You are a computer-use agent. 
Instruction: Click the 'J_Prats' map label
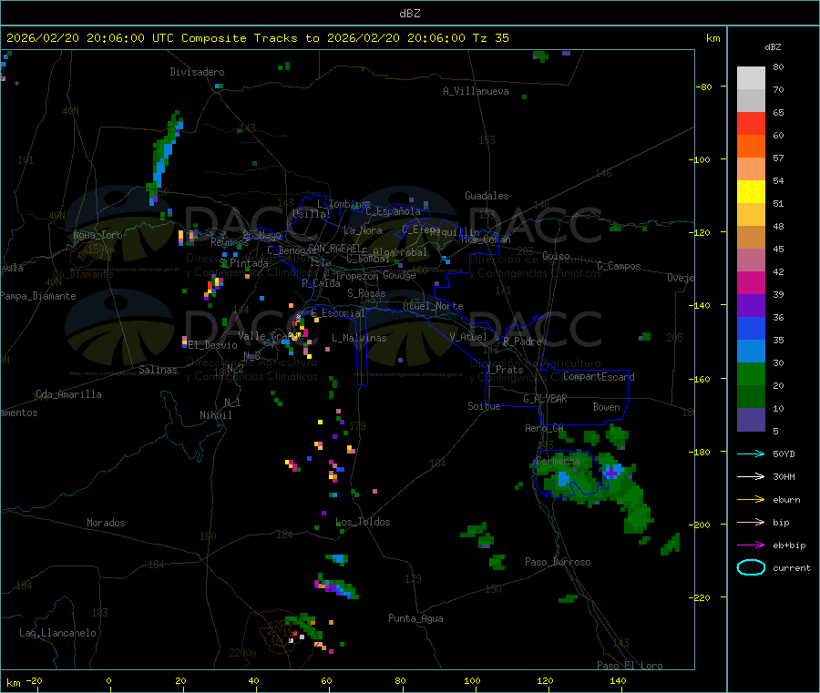[504, 369]
